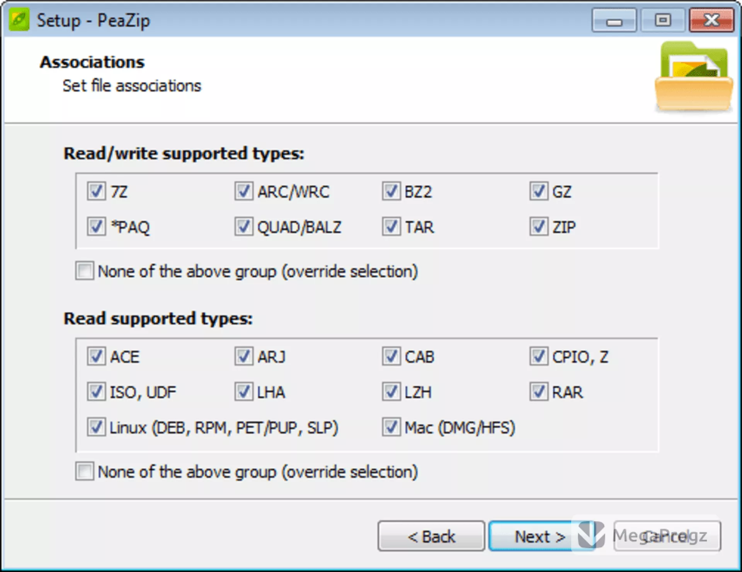Toggle the QUAD/BALZ checkbox
Image resolution: width=742 pixels, height=572 pixels.
[244, 227]
